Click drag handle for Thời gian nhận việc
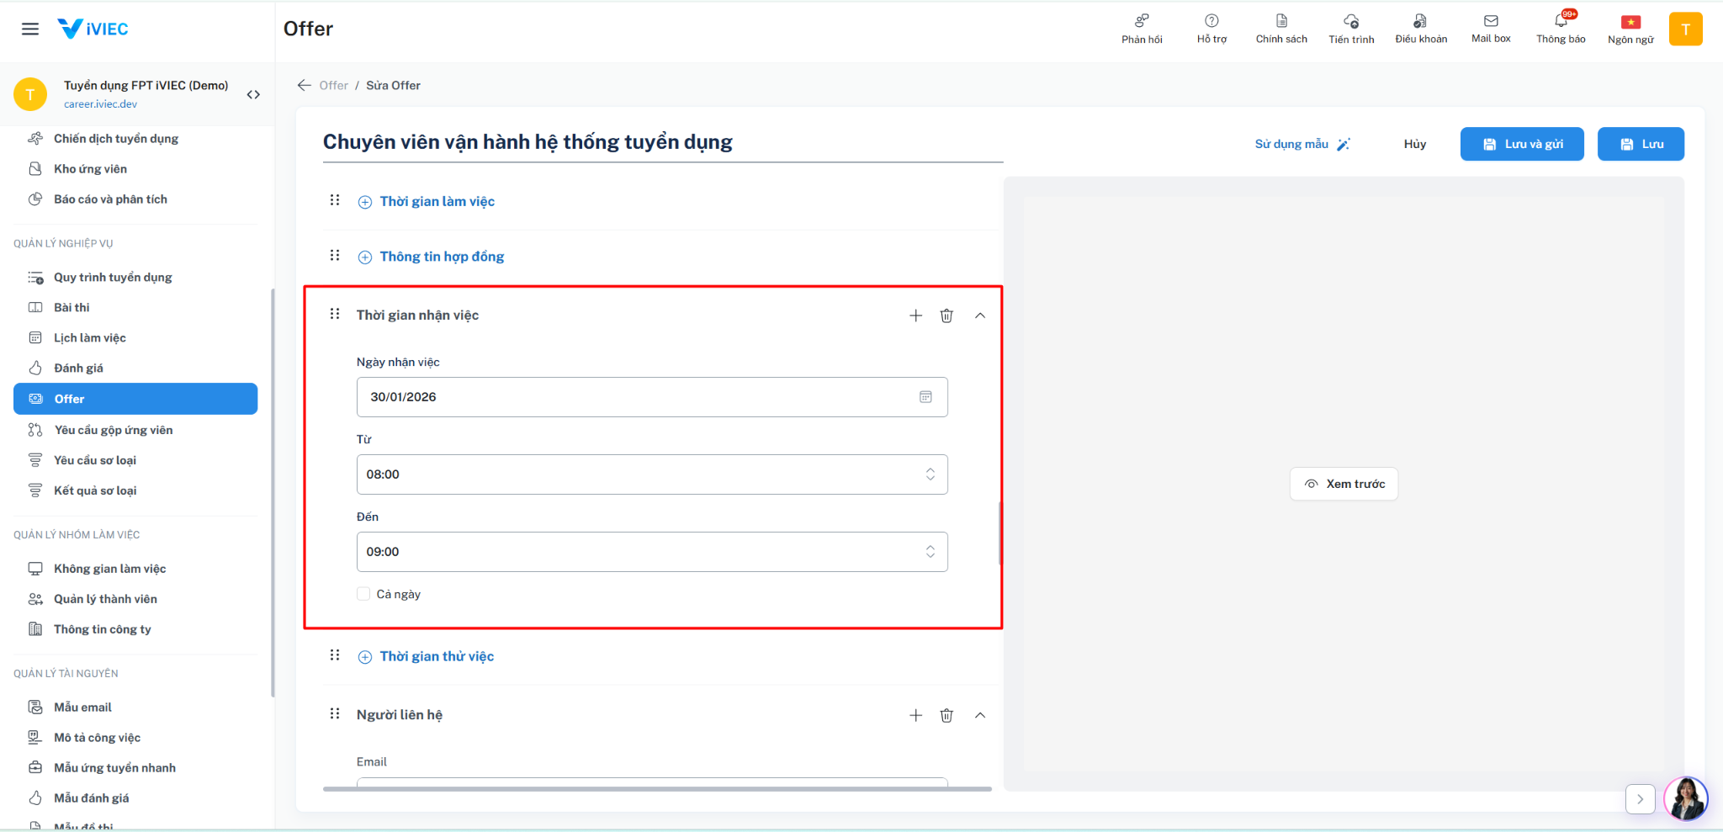The width and height of the screenshot is (1723, 832). coord(335,315)
